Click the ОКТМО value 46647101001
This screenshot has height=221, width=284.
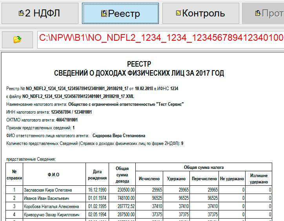tap(67, 120)
